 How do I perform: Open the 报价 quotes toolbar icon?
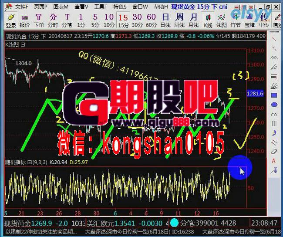pos(25,21)
